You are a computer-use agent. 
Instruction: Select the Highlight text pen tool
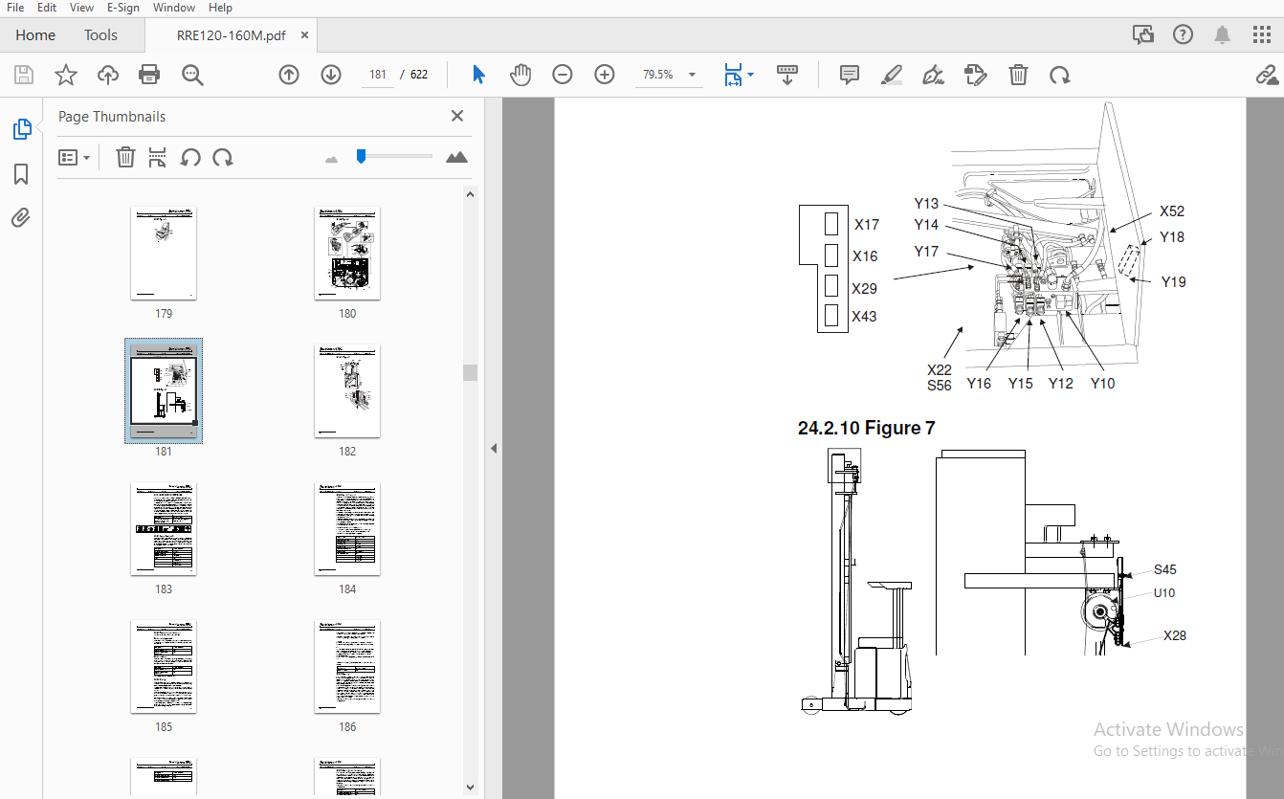tap(892, 75)
